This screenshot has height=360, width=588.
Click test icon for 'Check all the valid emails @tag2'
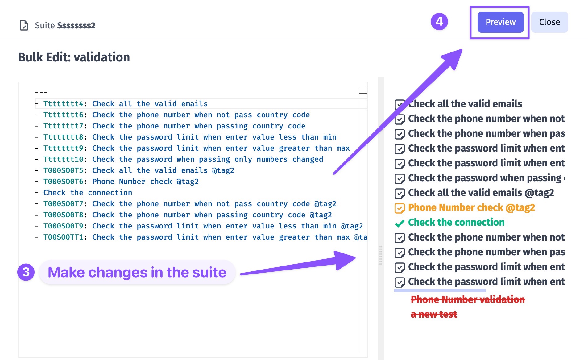coord(400,194)
